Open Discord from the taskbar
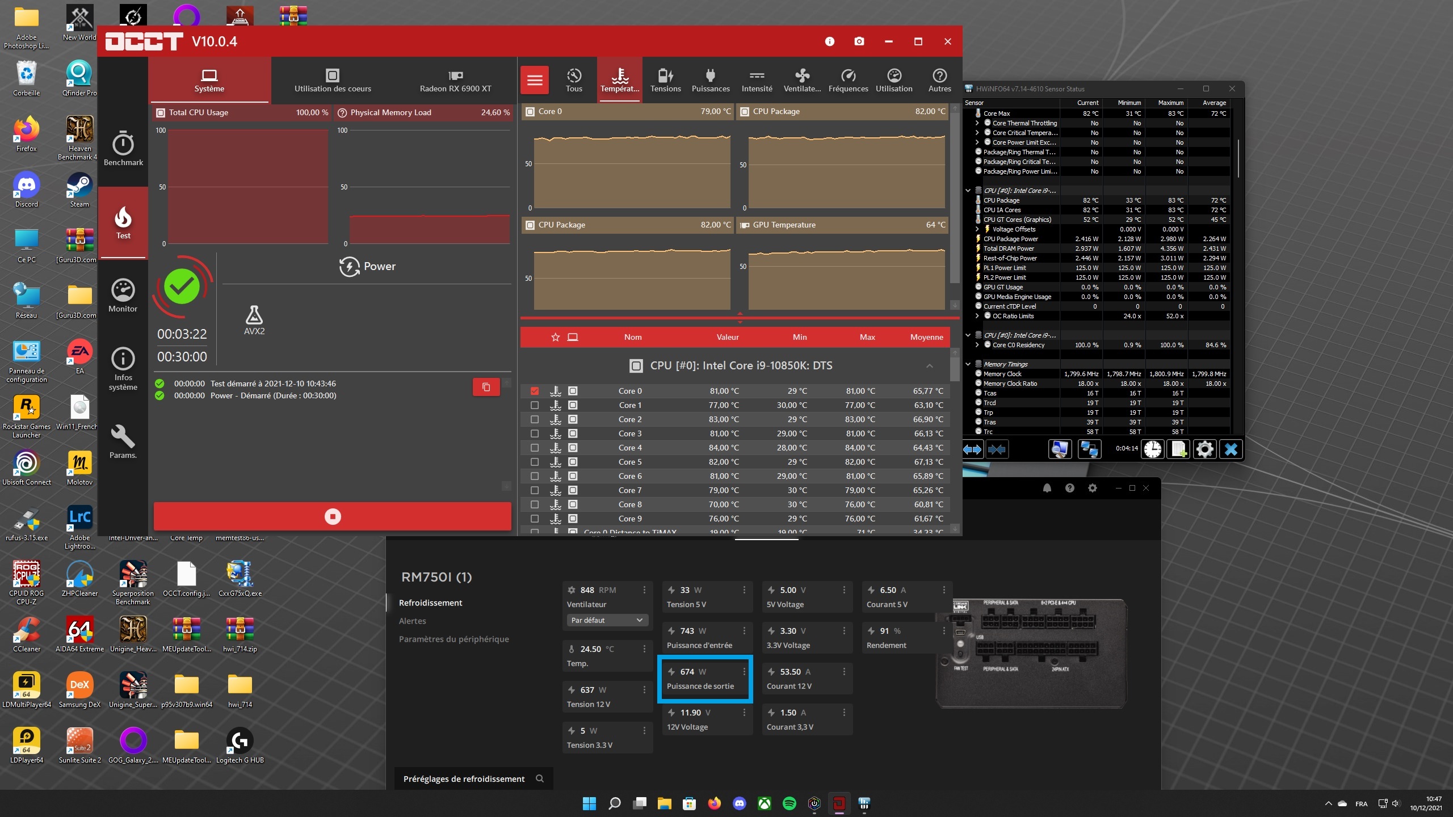The height and width of the screenshot is (817, 1453). (739, 803)
